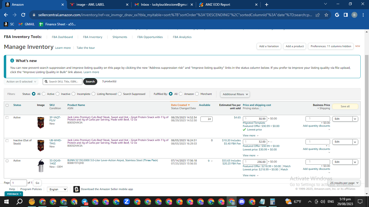Set Fulfilled By to Merchant

click(x=197, y=94)
